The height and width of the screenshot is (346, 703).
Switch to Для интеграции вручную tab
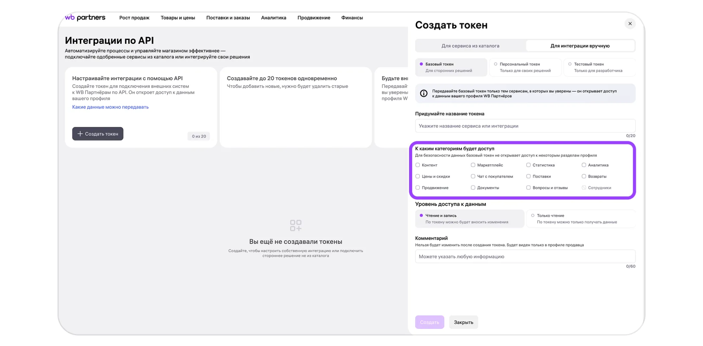pos(580,46)
